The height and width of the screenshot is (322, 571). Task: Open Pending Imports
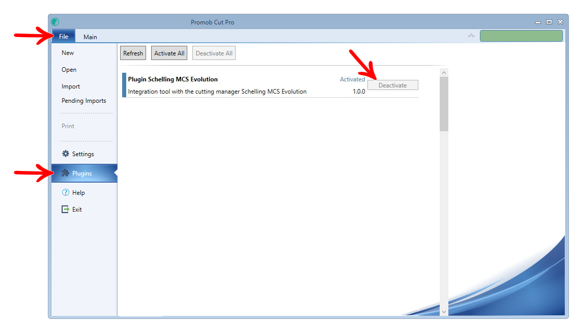(84, 101)
